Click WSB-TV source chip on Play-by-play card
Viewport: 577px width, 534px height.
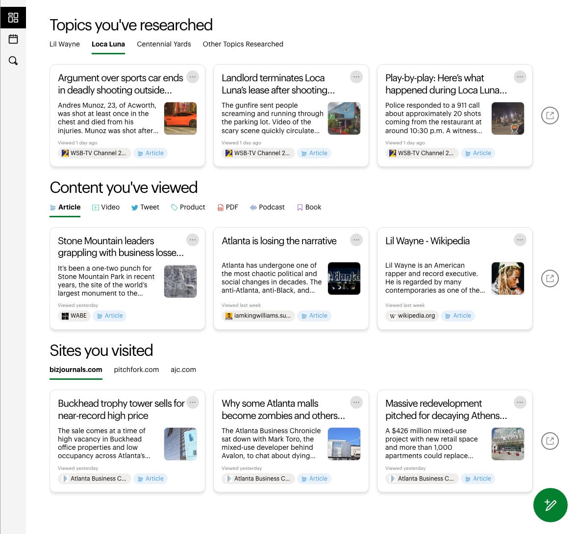tap(422, 153)
